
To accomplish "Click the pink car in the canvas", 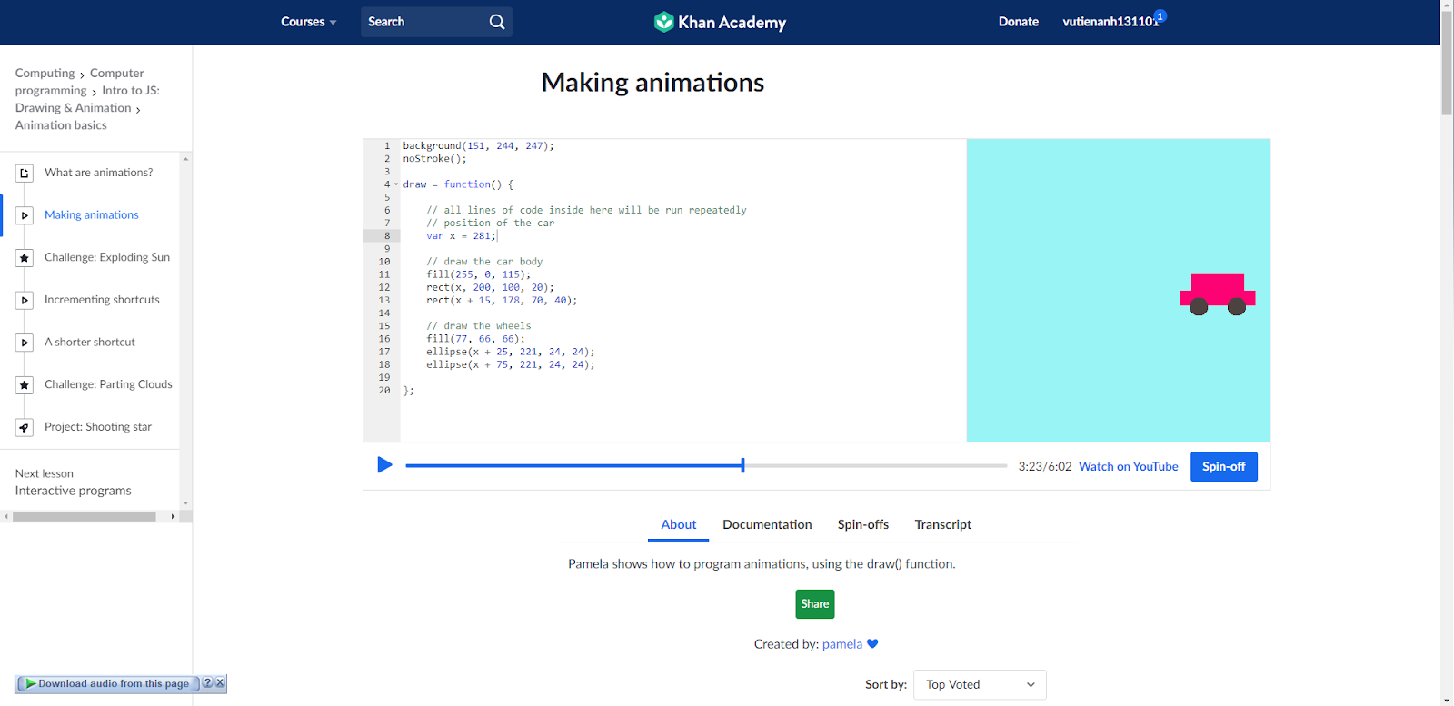I will click(x=1218, y=294).
